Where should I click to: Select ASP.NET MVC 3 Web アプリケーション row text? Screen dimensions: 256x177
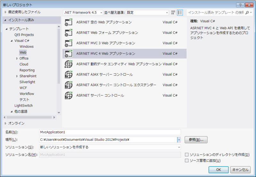[x=106, y=43]
